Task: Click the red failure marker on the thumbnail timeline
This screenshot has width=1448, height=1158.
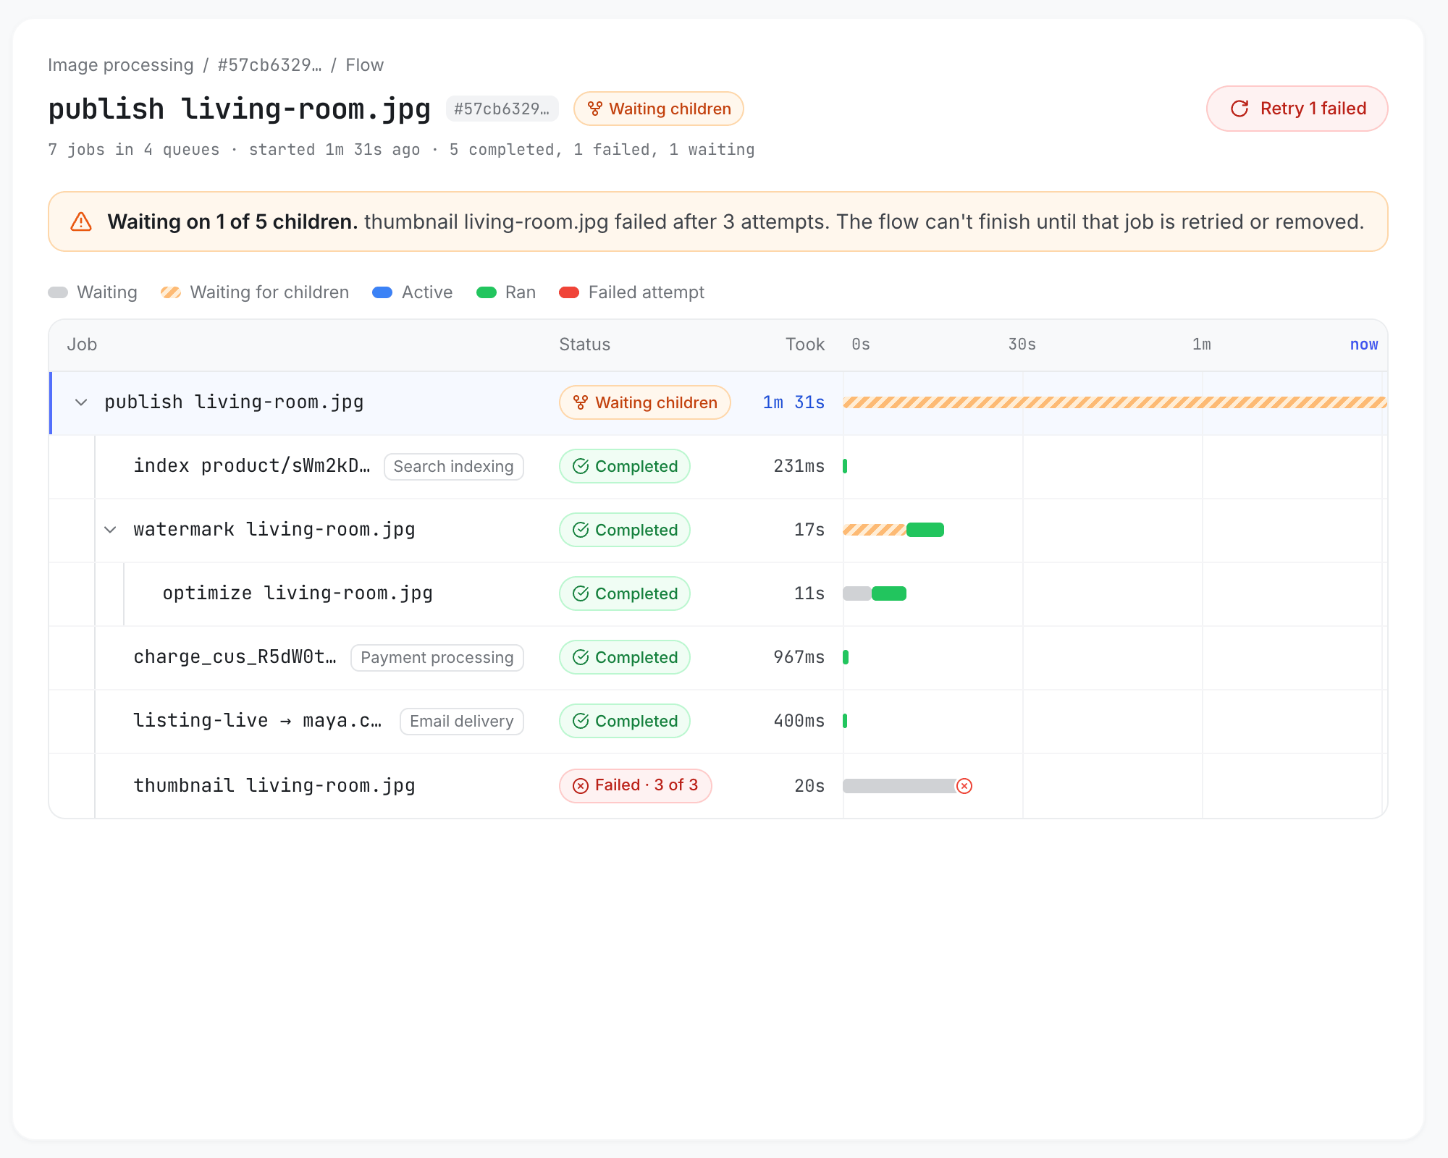Action: tap(964, 786)
